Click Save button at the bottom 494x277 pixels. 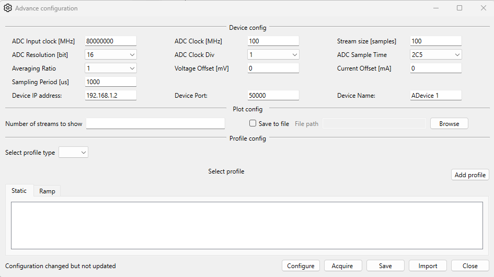385,266
